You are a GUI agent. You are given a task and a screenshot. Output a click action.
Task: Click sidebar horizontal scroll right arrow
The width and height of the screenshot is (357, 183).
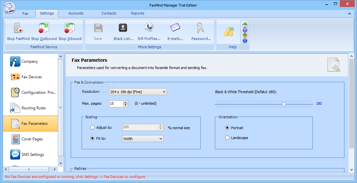pos(55,169)
